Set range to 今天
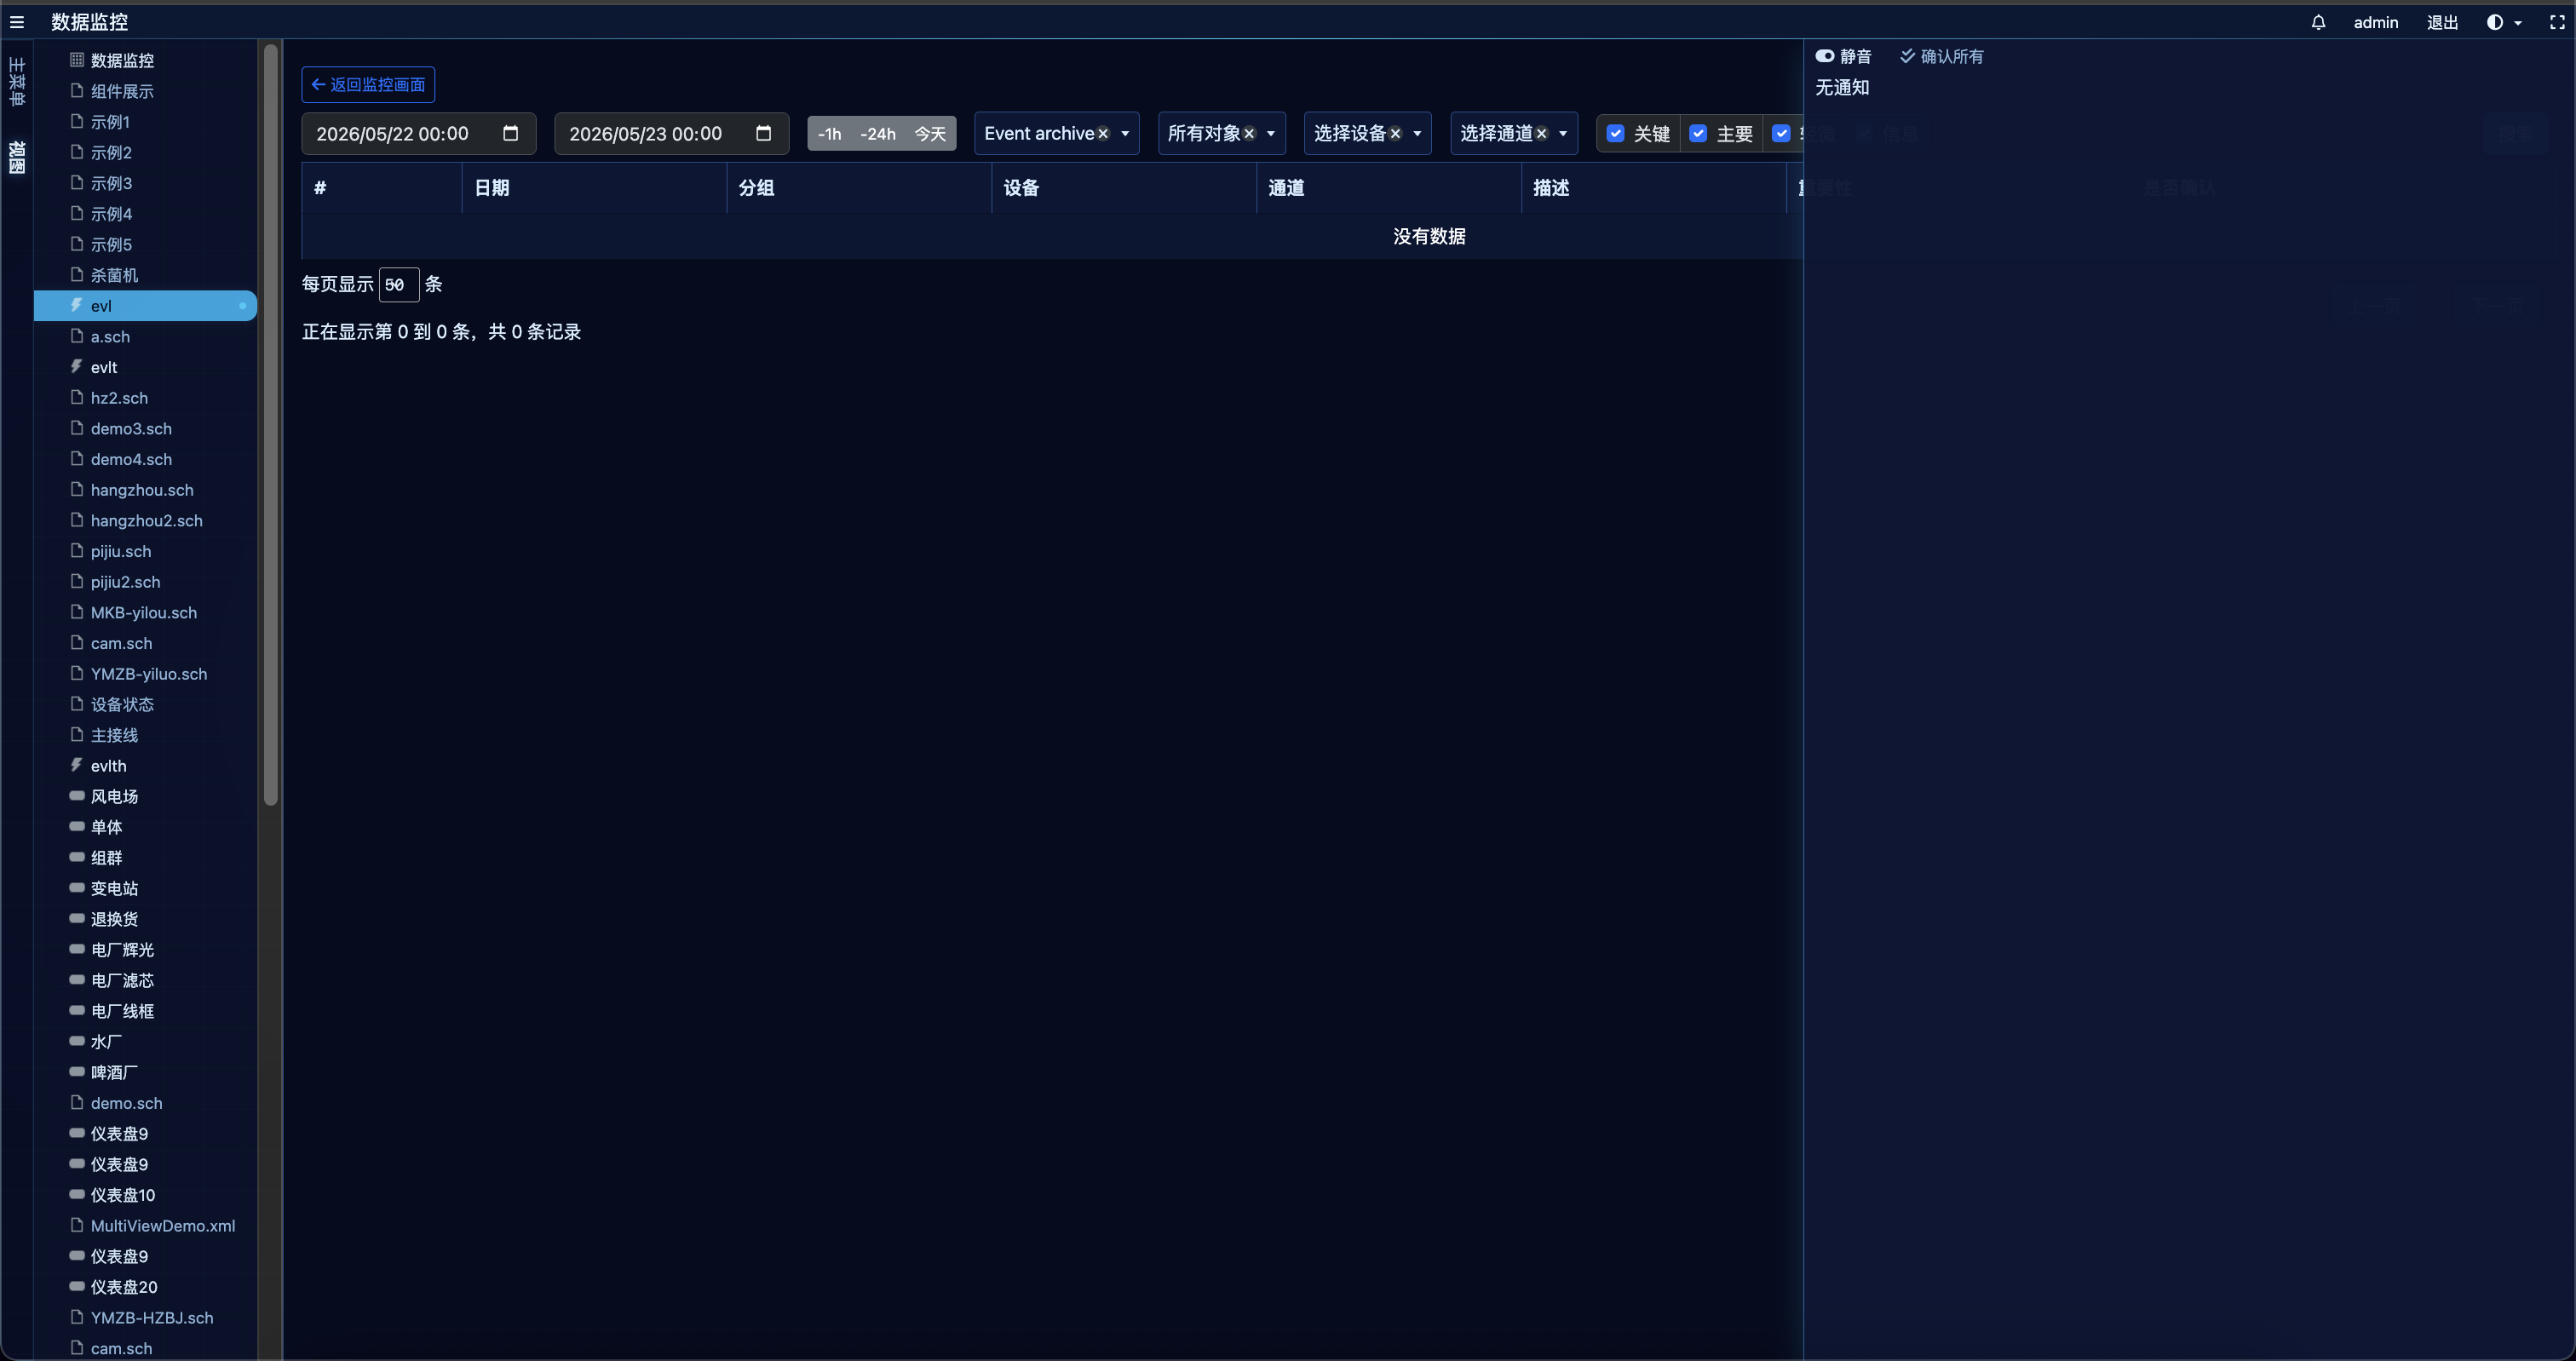This screenshot has height=1361, width=2576. point(930,134)
